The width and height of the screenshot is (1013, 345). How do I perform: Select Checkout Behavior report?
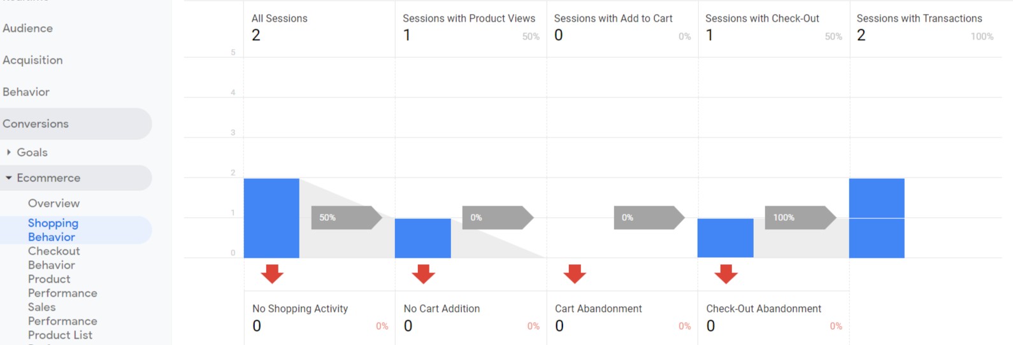(x=54, y=258)
